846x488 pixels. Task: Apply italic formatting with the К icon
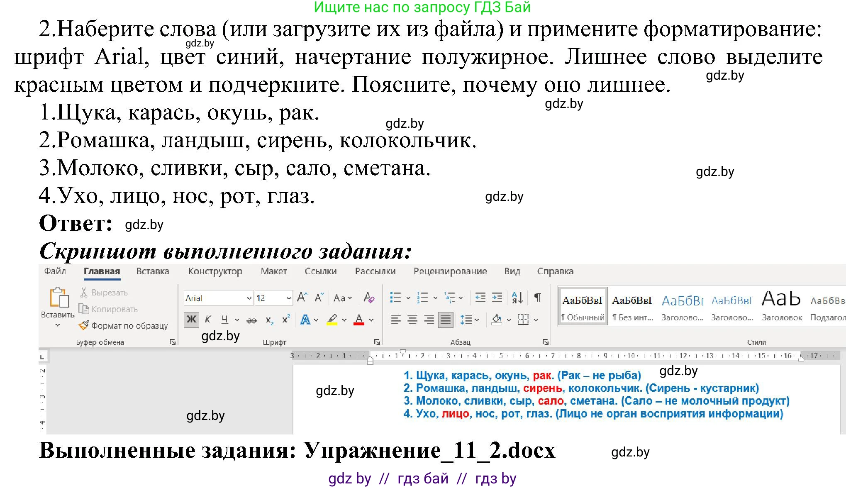207,319
